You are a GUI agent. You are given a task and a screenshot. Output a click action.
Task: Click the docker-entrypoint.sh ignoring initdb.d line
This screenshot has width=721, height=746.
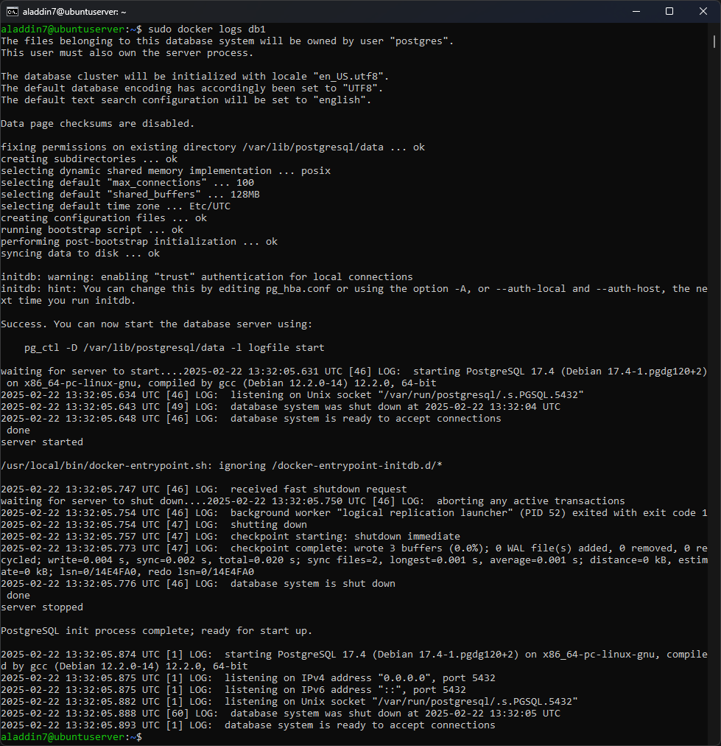[x=222, y=466]
